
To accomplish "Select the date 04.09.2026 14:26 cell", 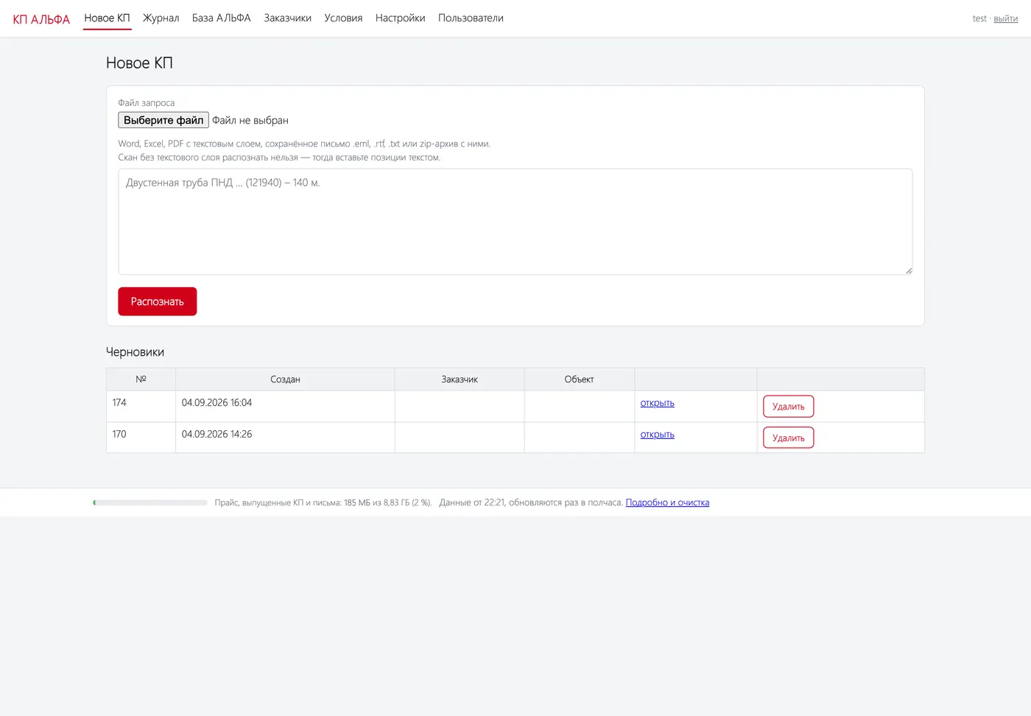I will coord(285,438).
